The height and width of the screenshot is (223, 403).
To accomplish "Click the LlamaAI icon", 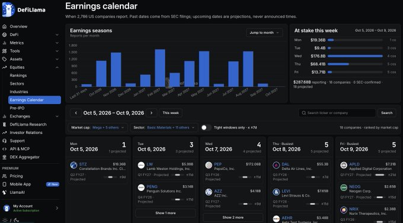I will (x=4, y=192).
